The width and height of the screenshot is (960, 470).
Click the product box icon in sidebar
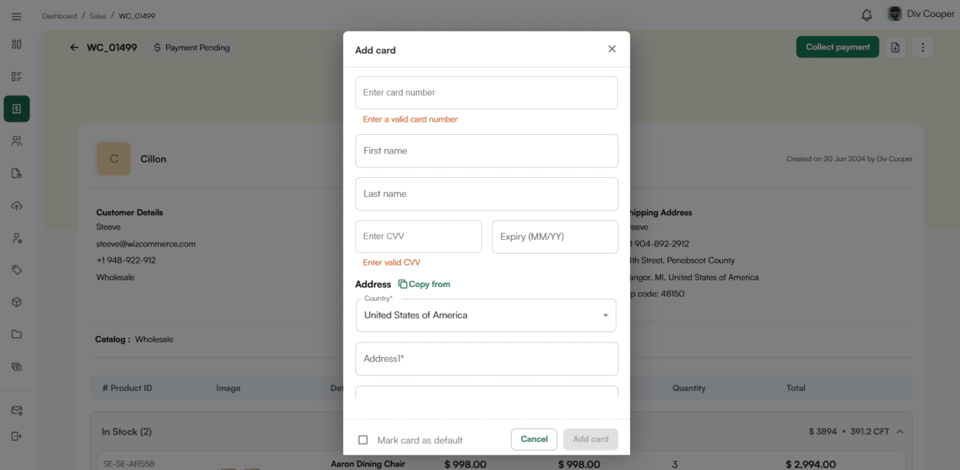[x=16, y=302]
